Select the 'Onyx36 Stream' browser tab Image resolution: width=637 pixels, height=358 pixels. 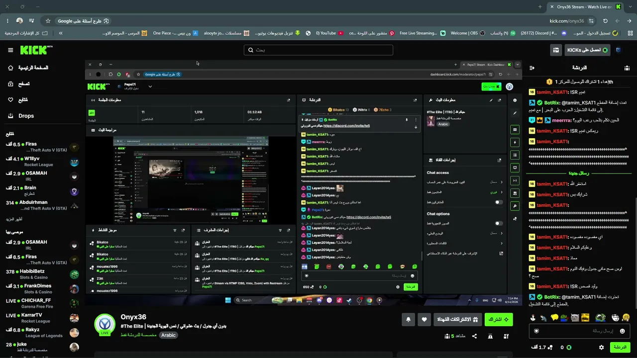(585, 7)
